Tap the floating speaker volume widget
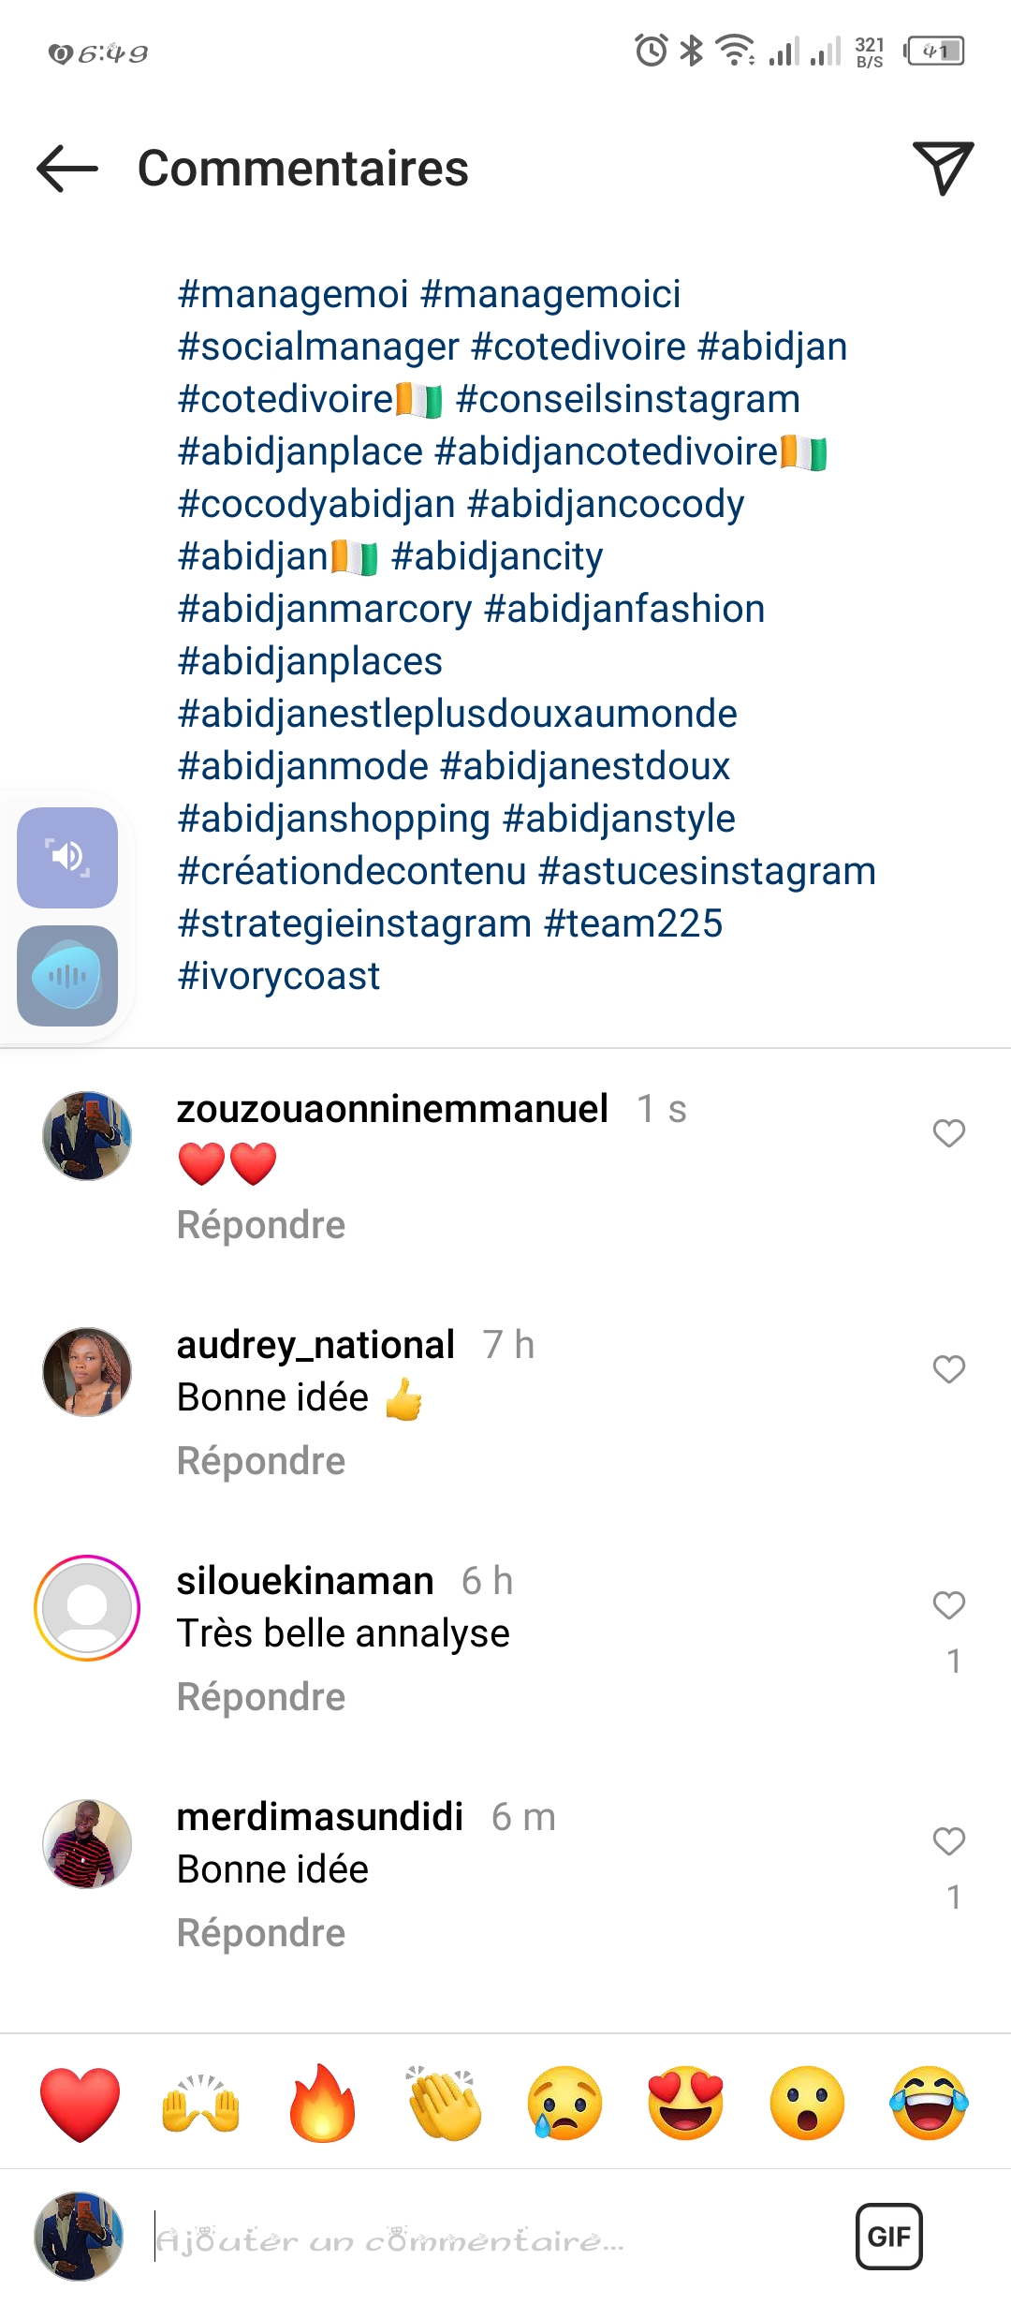The image size is (1011, 2304). 67,857
